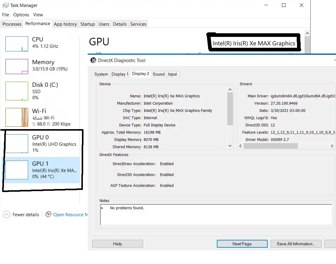The height and width of the screenshot is (264, 336).
Task: Click Save All Information button
Action: 296,244
